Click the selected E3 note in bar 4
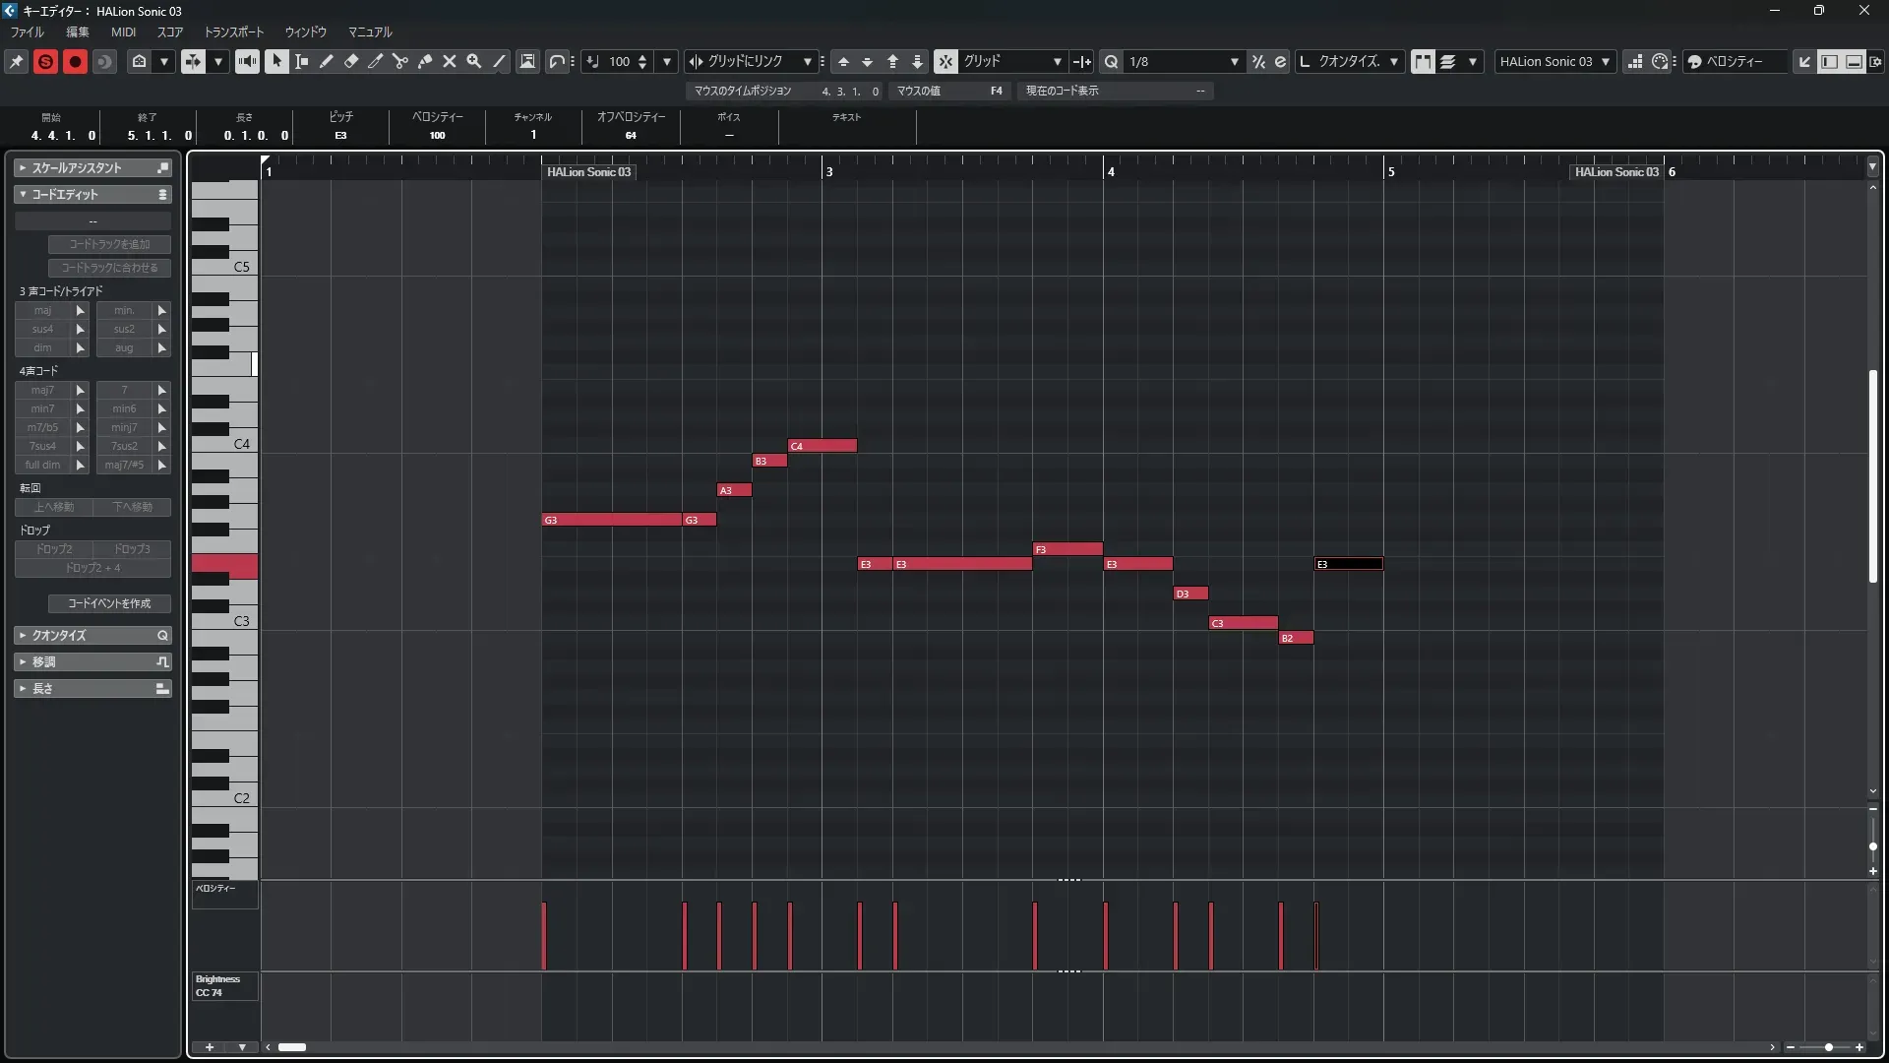The height and width of the screenshot is (1063, 1889). click(1348, 564)
